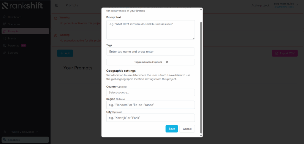Save the new prompt
This screenshot has width=304, height=144.
[x=172, y=129]
